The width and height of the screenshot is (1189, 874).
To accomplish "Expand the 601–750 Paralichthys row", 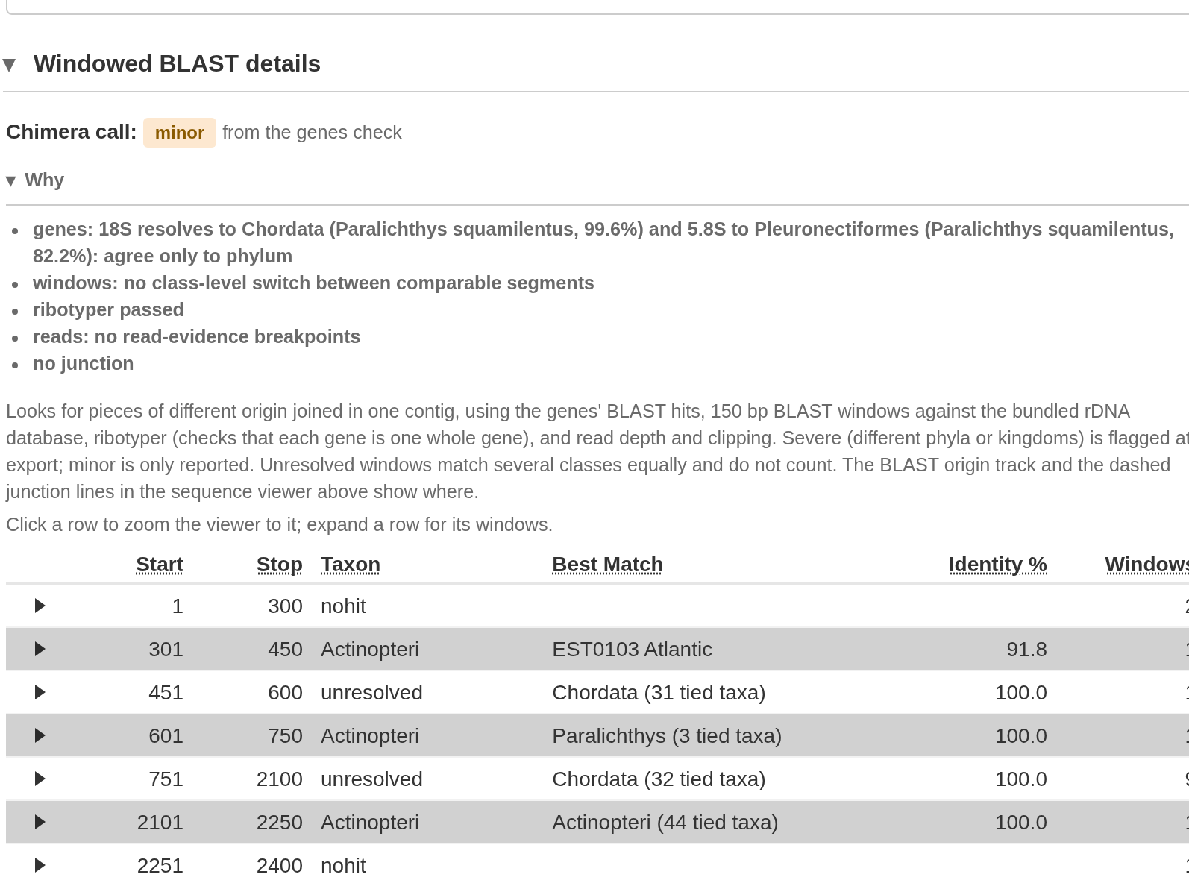I will [40, 735].
